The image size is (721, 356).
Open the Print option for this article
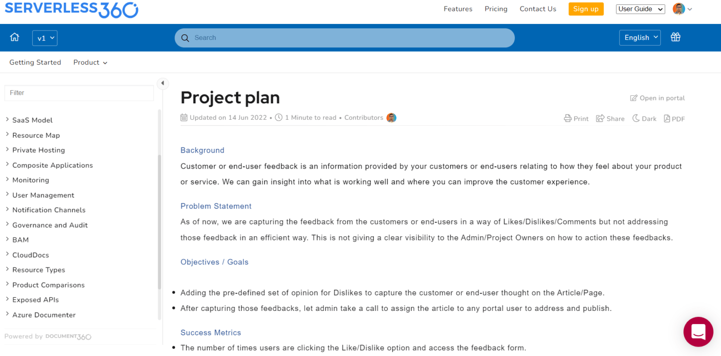[x=576, y=118]
